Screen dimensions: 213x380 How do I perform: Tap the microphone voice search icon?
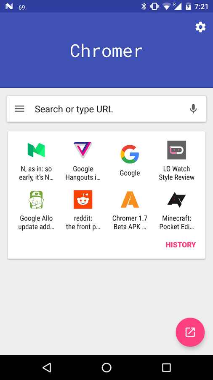pyautogui.click(x=193, y=109)
